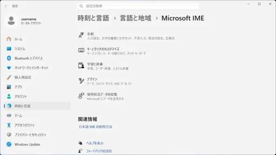Click the ヘルプを表示 link

tap(95, 143)
